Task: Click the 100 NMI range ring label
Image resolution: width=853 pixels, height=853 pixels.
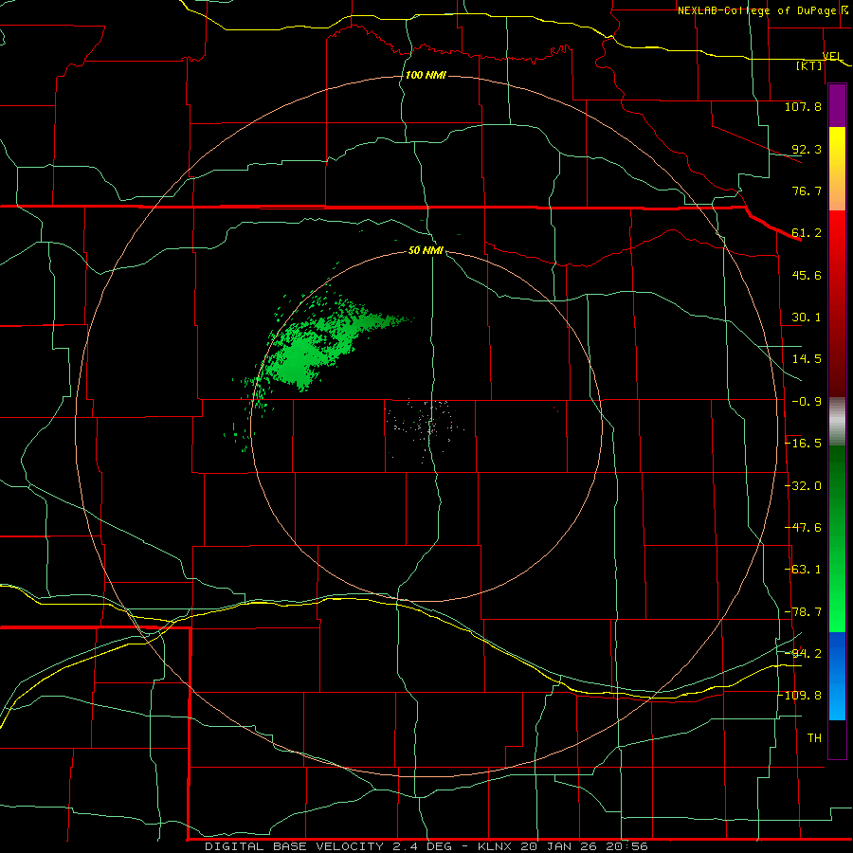Action: coord(426,75)
